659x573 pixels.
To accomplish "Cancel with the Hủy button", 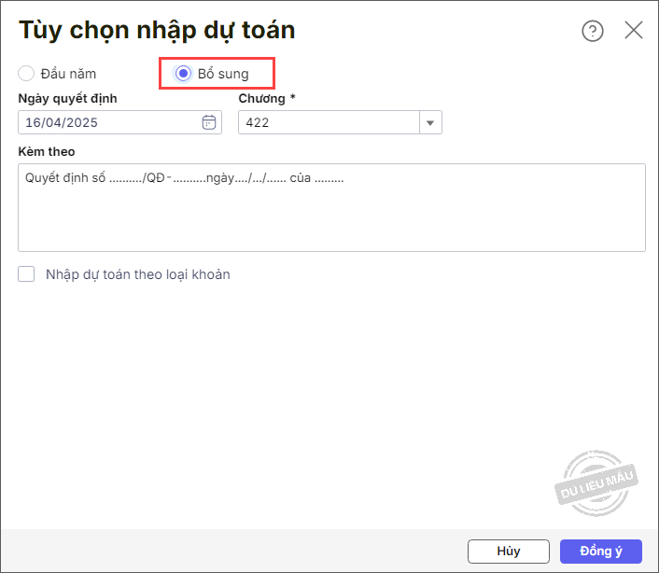I will 509,552.
